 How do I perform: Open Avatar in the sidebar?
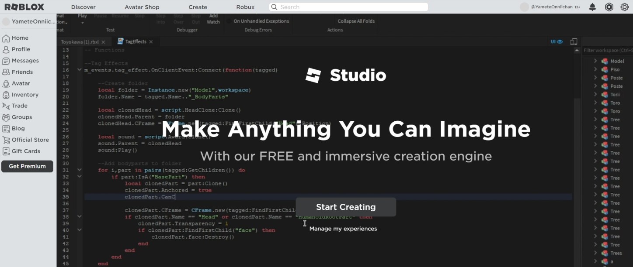tap(21, 83)
